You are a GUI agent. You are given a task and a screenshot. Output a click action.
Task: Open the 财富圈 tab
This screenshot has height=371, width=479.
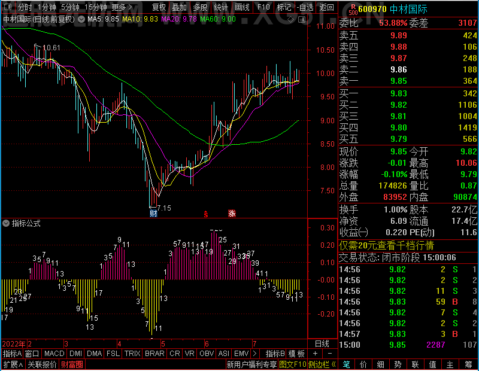(72, 364)
